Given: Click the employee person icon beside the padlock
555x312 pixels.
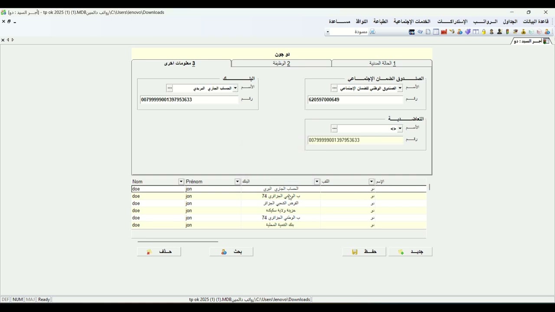Looking at the screenshot, I should (492, 32).
